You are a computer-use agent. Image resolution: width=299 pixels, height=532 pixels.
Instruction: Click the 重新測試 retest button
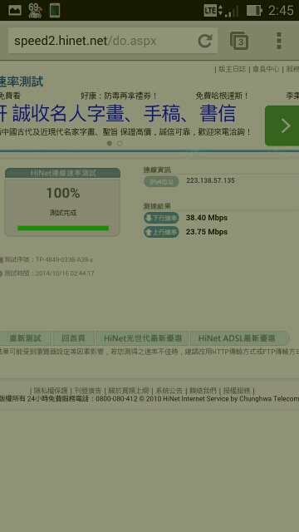tap(26, 338)
